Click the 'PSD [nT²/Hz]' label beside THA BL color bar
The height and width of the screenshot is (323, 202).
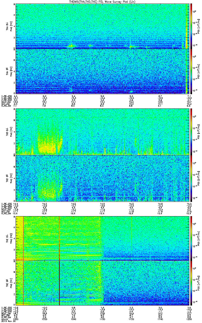[x=198, y=26]
